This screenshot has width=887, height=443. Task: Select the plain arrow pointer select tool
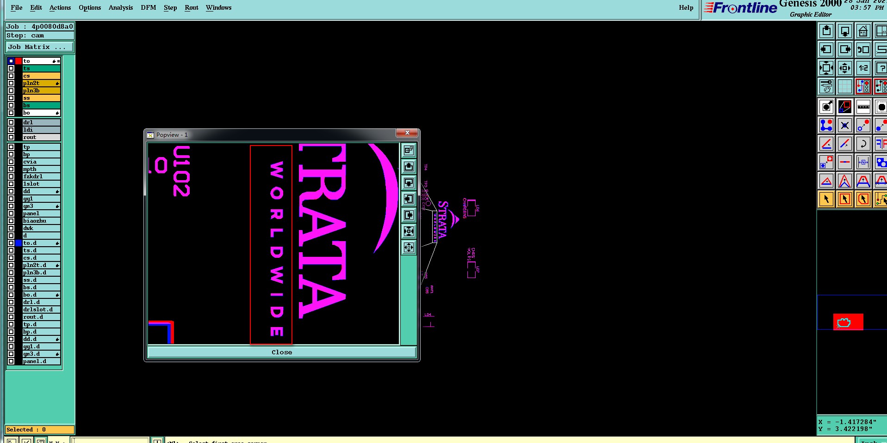pos(826,199)
